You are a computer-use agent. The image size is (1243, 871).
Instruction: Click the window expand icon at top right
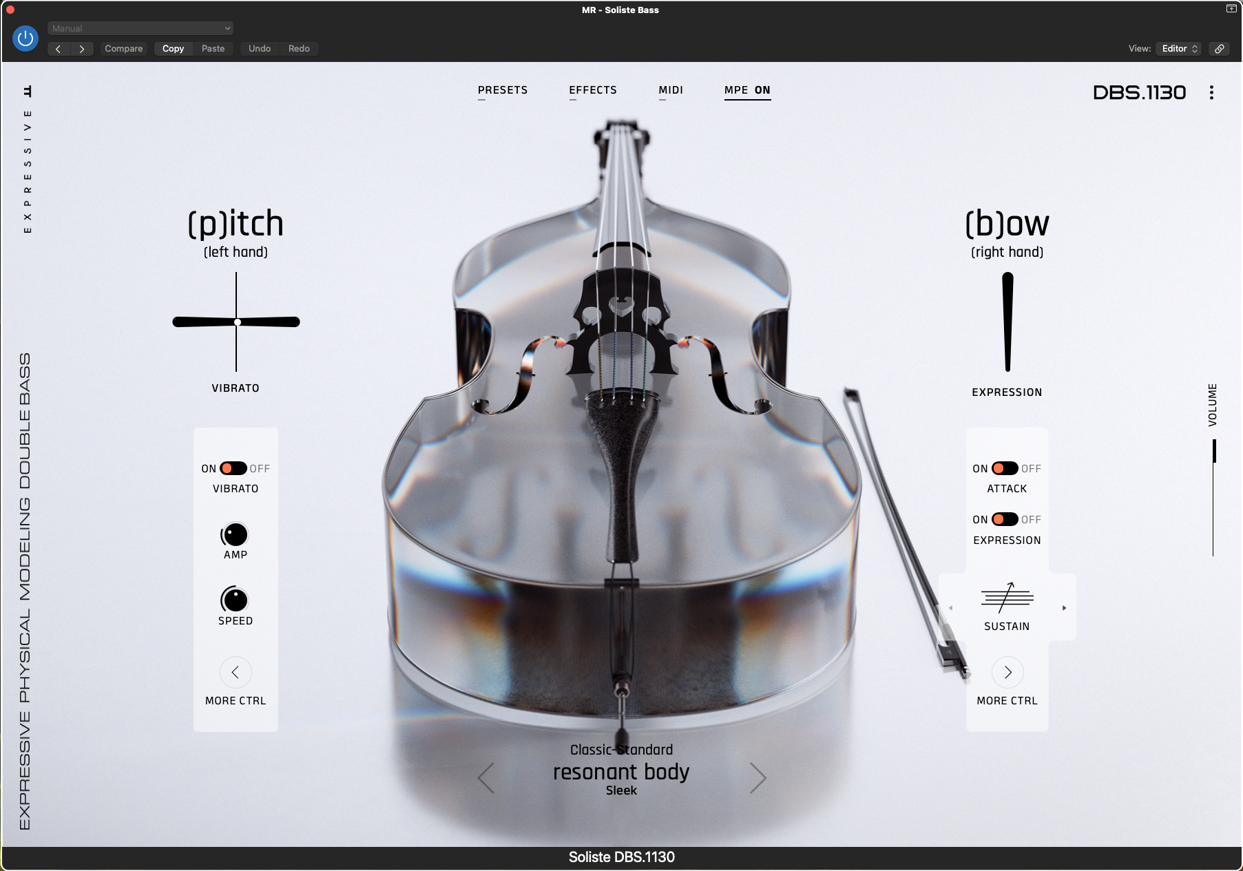(x=1231, y=9)
